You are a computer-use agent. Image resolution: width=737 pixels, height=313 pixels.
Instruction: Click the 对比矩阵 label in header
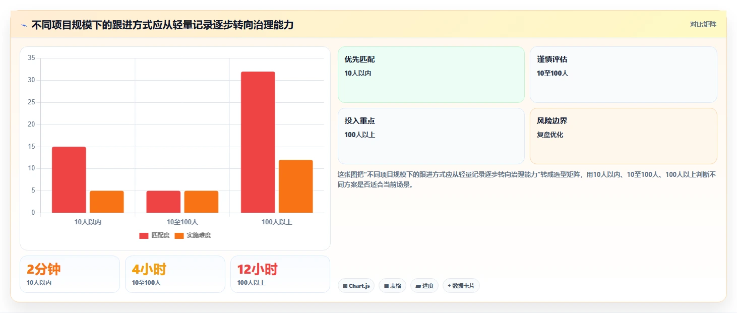click(703, 24)
